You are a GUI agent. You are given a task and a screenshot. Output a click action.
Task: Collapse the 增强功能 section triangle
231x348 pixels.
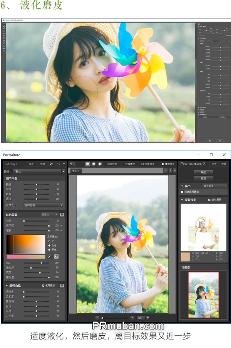[7, 286]
